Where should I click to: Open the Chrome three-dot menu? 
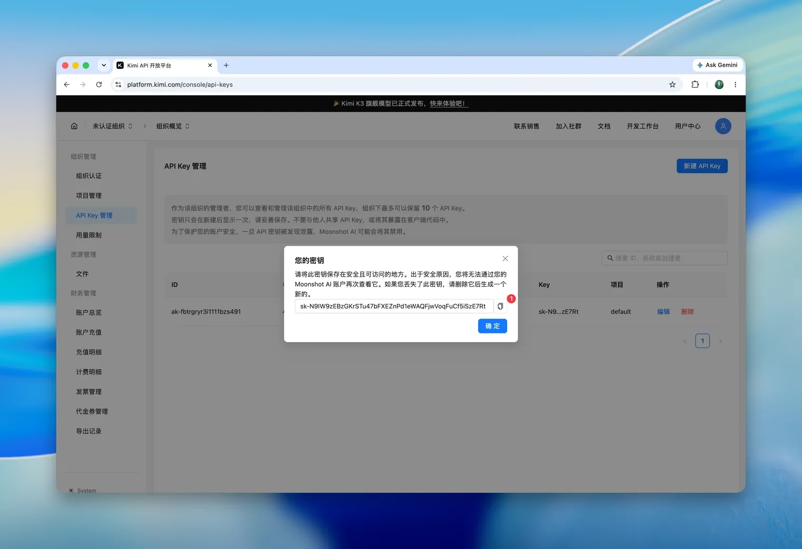[735, 84]
